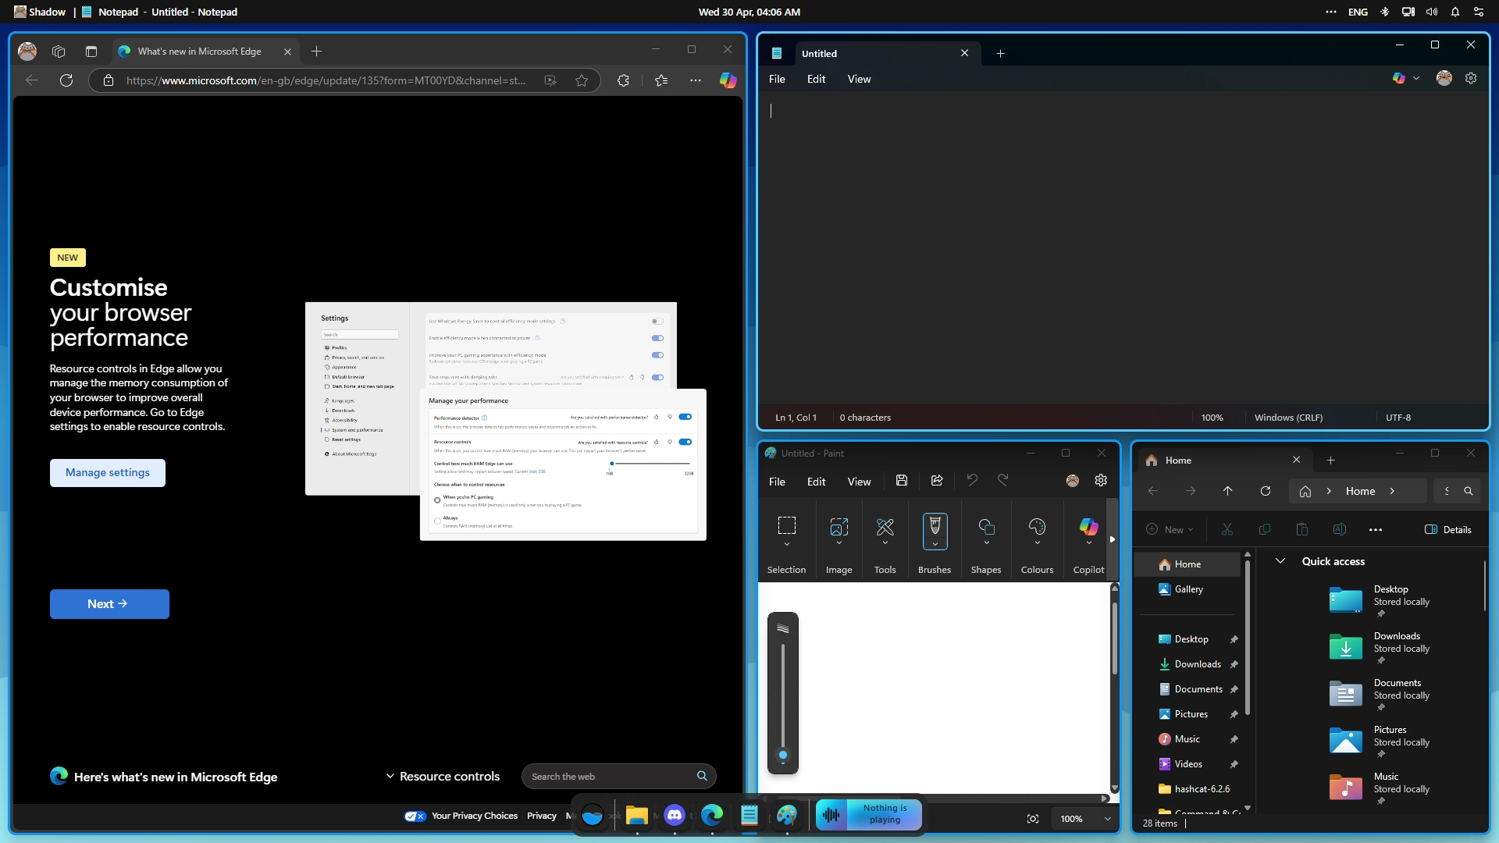Expand the Copilot dropdown arrow in Notepad
Screen dimensions: 1499x843
pos(1416,78)
